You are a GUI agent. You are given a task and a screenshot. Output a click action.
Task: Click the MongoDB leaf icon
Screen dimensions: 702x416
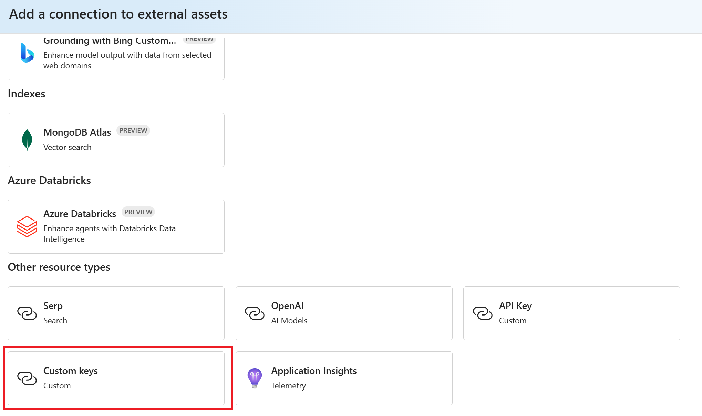pyautogui.click(x=27, y=139)
